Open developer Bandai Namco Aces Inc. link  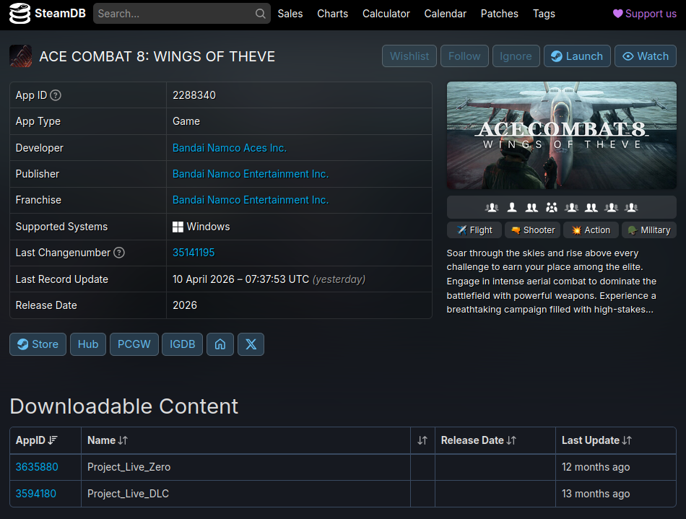click(x=230, y=148)
